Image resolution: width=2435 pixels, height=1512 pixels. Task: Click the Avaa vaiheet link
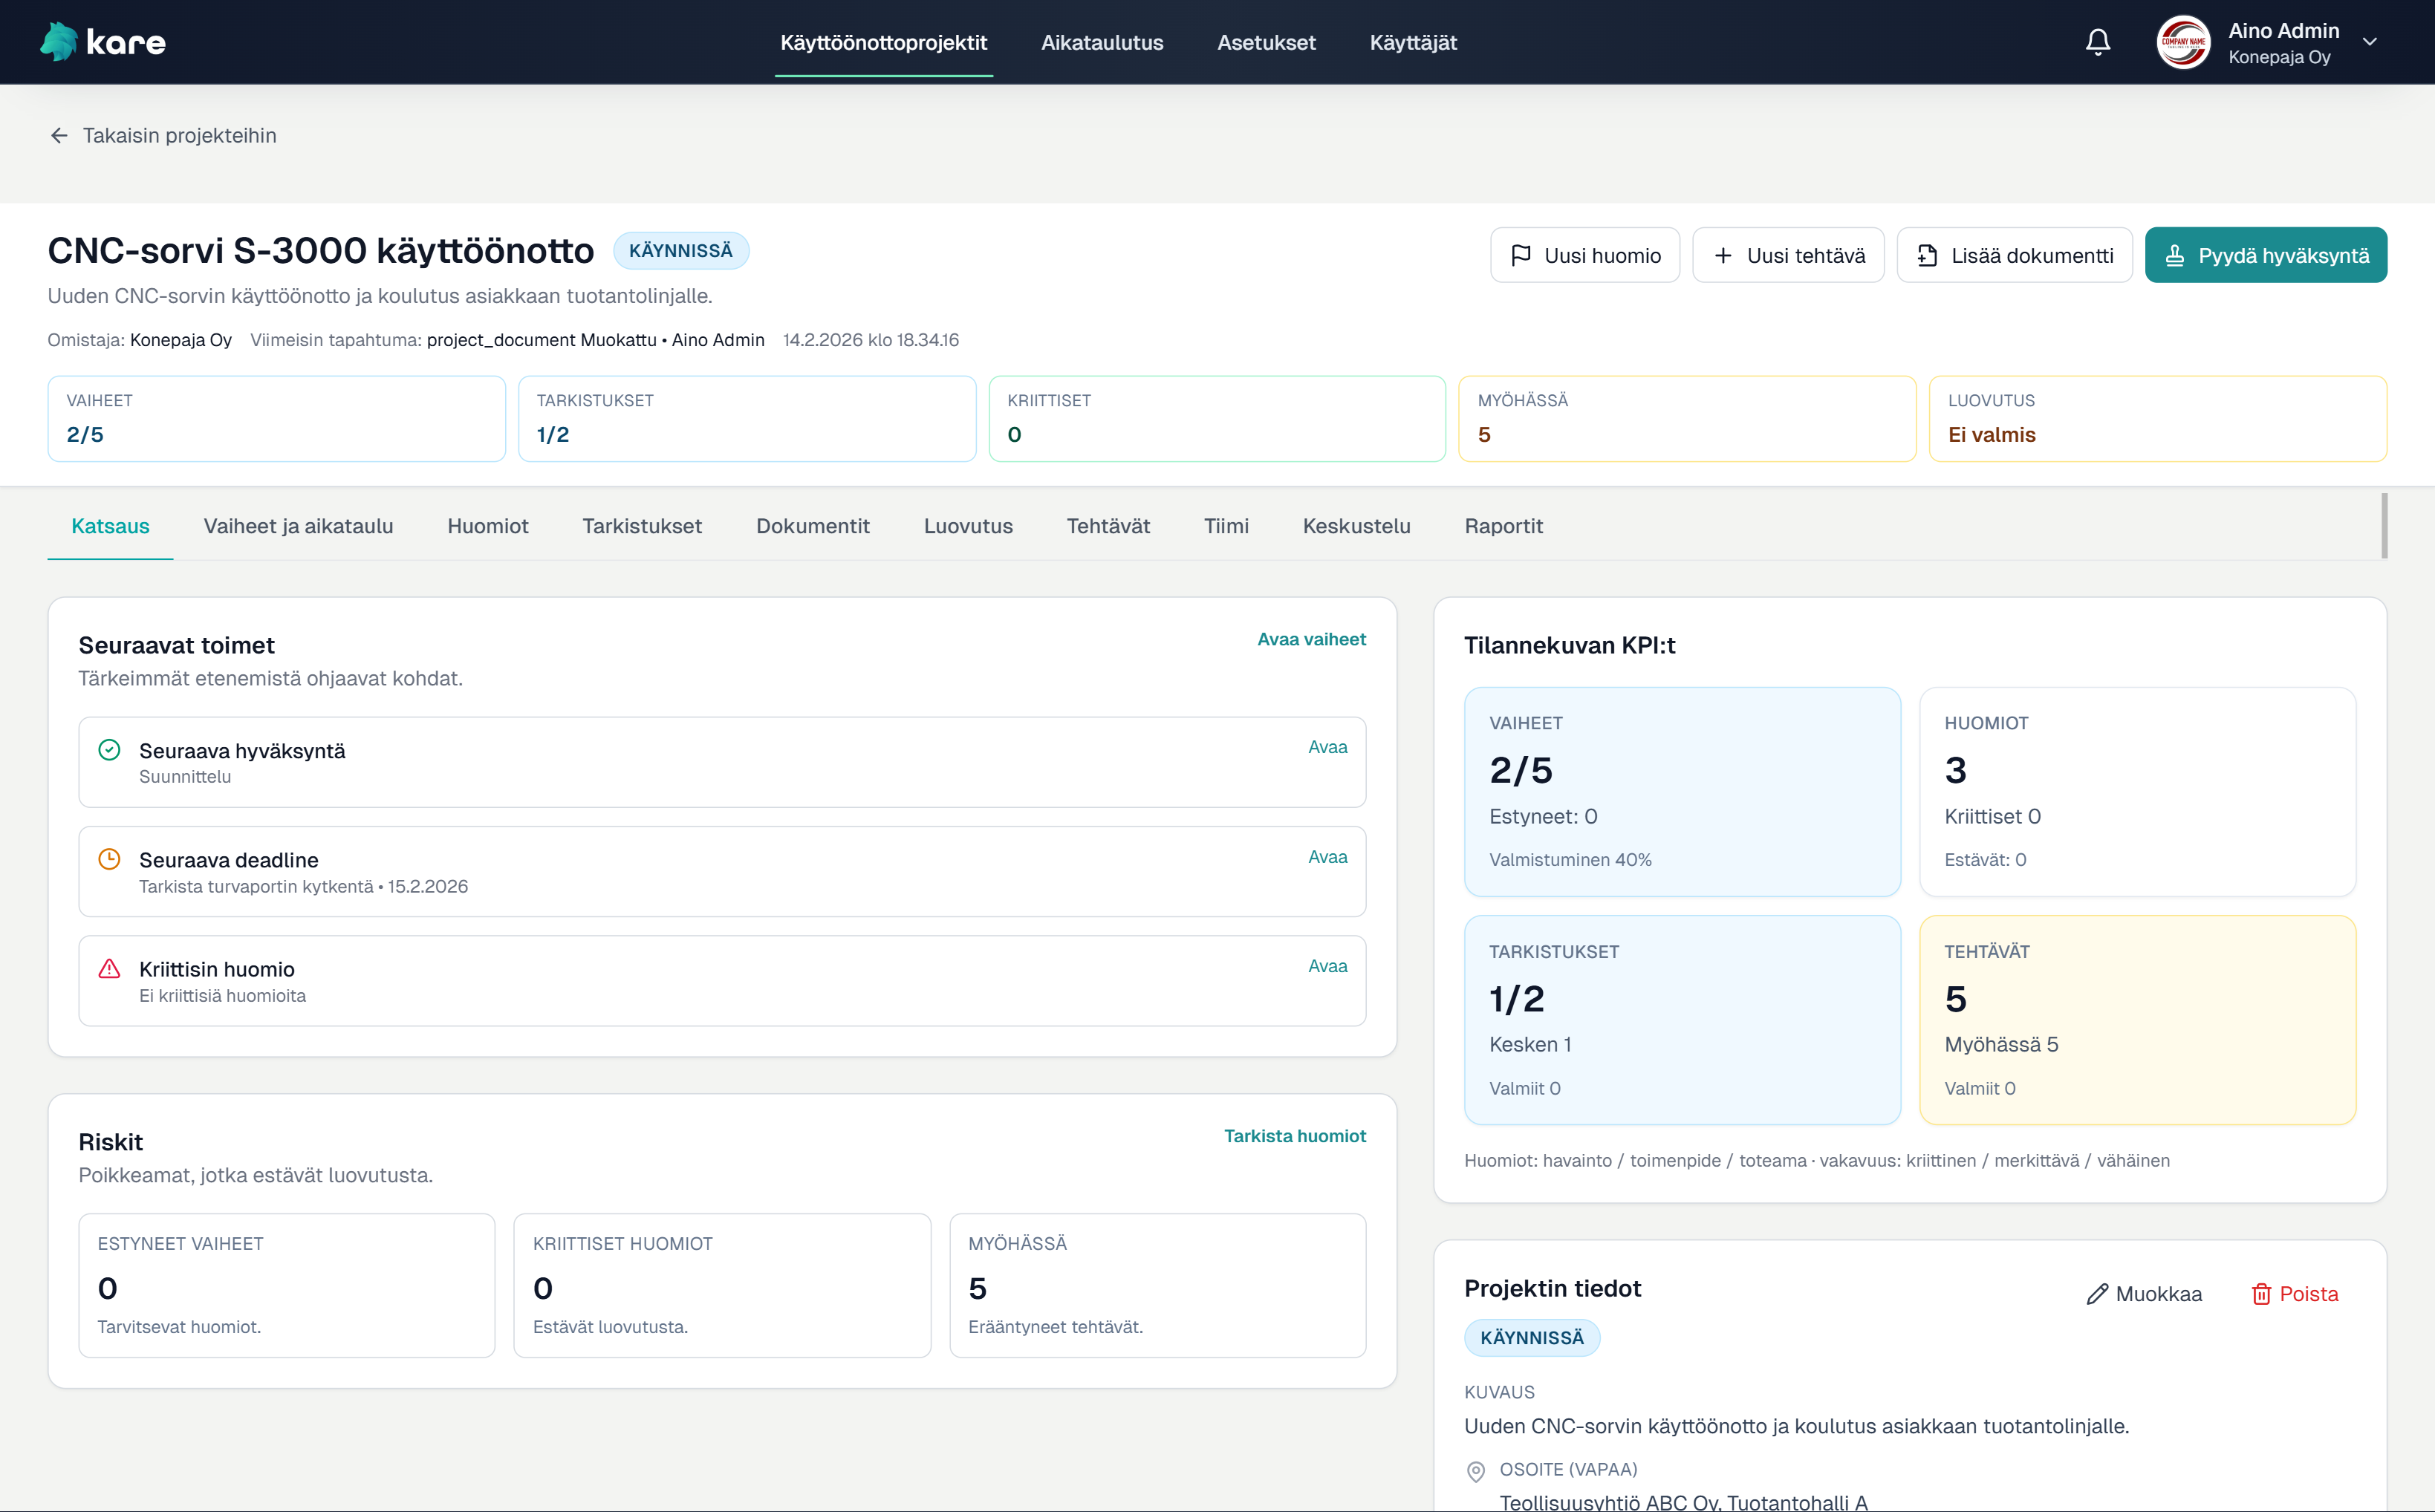pyautogui.click(x=1310, y=639)
